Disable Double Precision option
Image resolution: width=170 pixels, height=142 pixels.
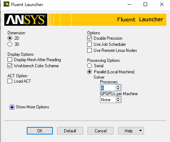pyautogui.click(x=89, y=38)
